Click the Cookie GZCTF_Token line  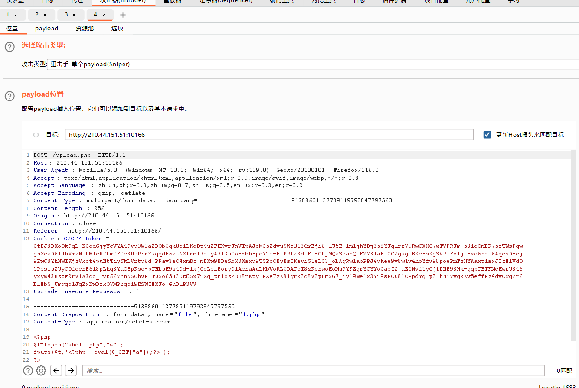point(71,239)
